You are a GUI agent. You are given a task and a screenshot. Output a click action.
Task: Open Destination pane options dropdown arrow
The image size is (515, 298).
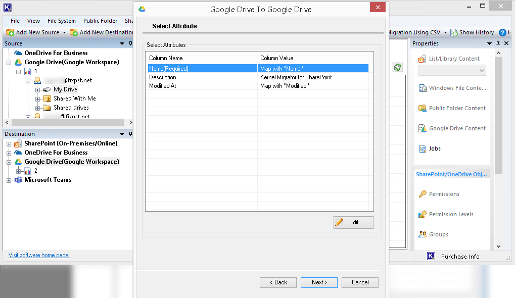click(122, 134)
